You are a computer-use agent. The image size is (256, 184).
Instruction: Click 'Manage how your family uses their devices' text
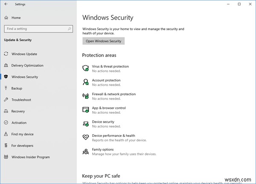point(124,154)
